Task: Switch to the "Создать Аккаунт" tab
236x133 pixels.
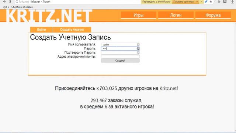Action: [x=72, y=30]
